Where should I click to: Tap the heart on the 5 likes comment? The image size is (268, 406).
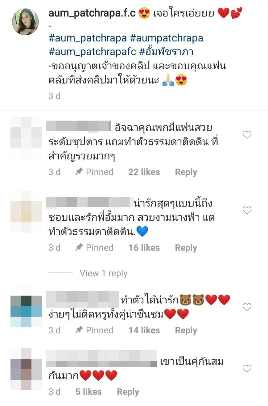pos(247,369)
